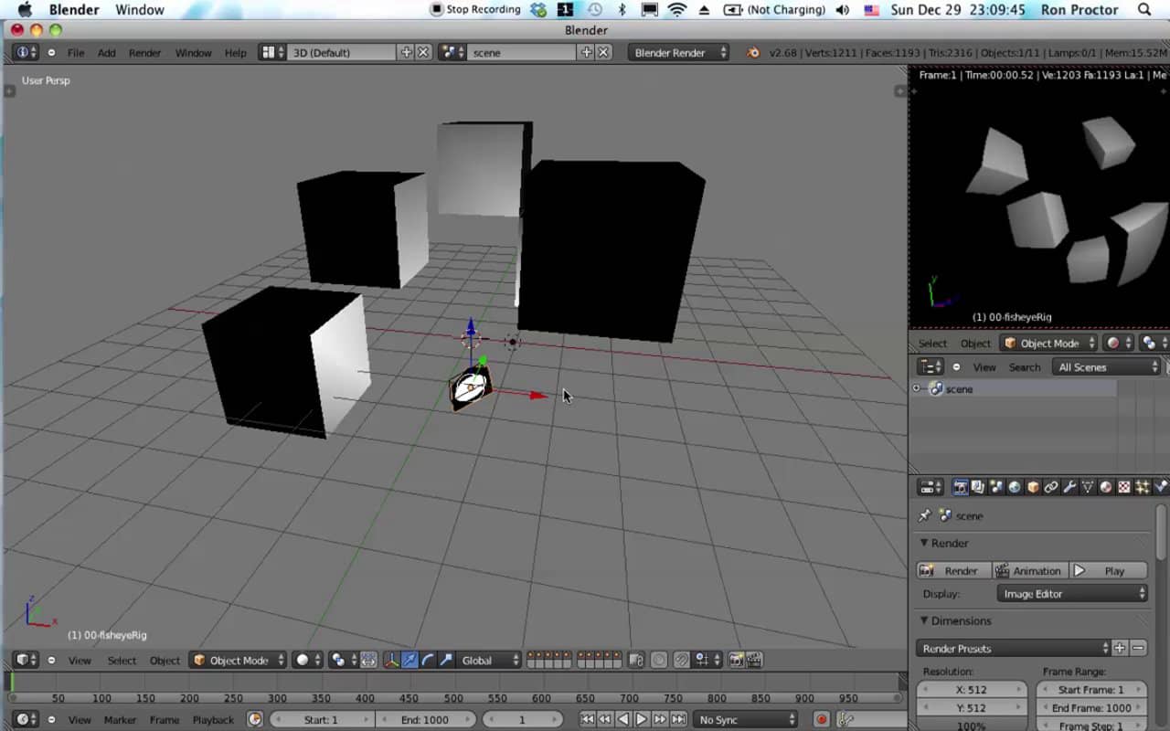
Task: Open the Render menu in header
Action: 144,52
